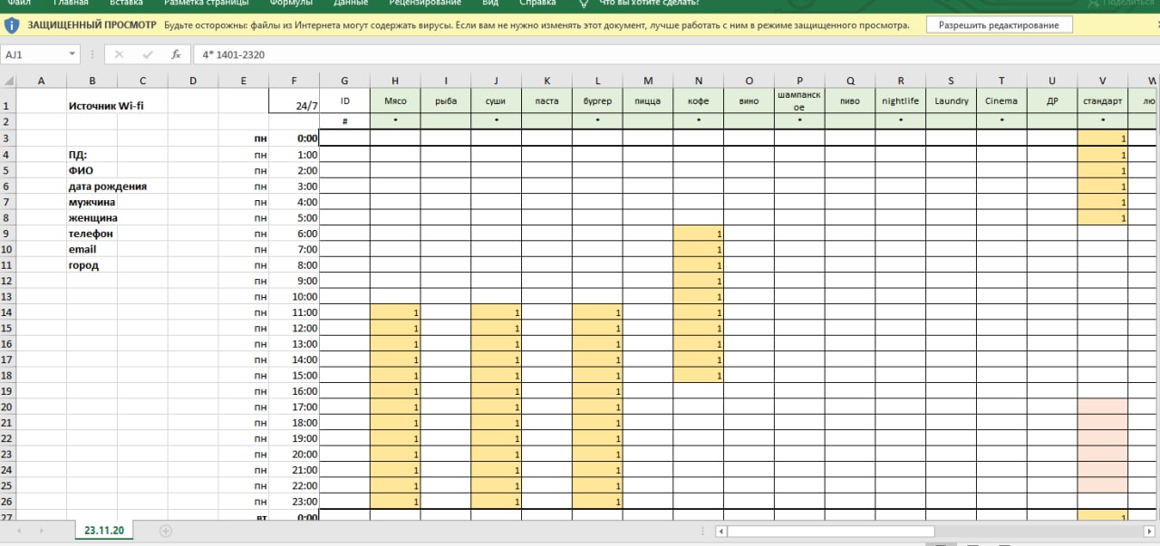This screenshot has width=1160, height=546.
Task: Click the женщина cell
Action: coord(92,218)
